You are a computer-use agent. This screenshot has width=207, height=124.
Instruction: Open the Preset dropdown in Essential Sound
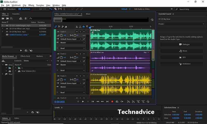click(x=185, y=24)
